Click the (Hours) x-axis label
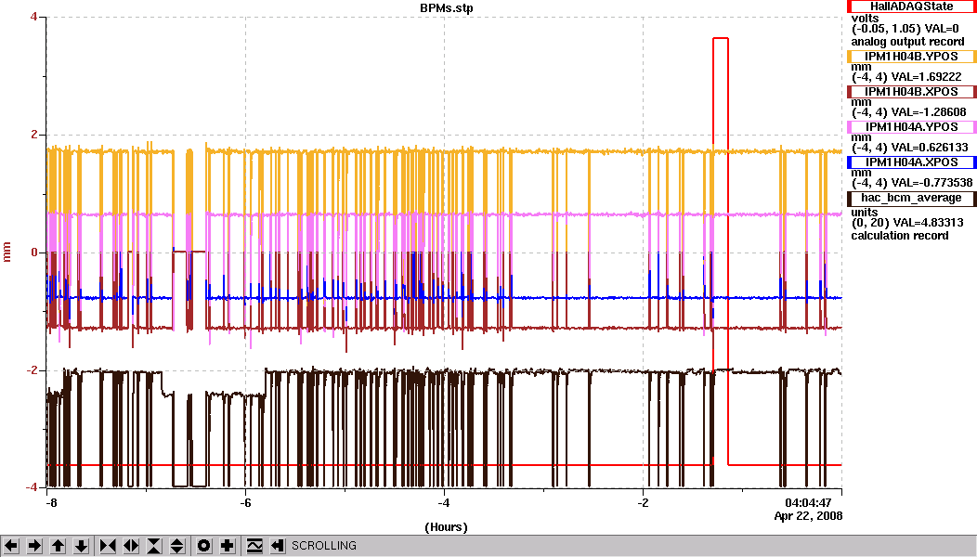This screenshot has height=557, width=977. pos(446,527)
